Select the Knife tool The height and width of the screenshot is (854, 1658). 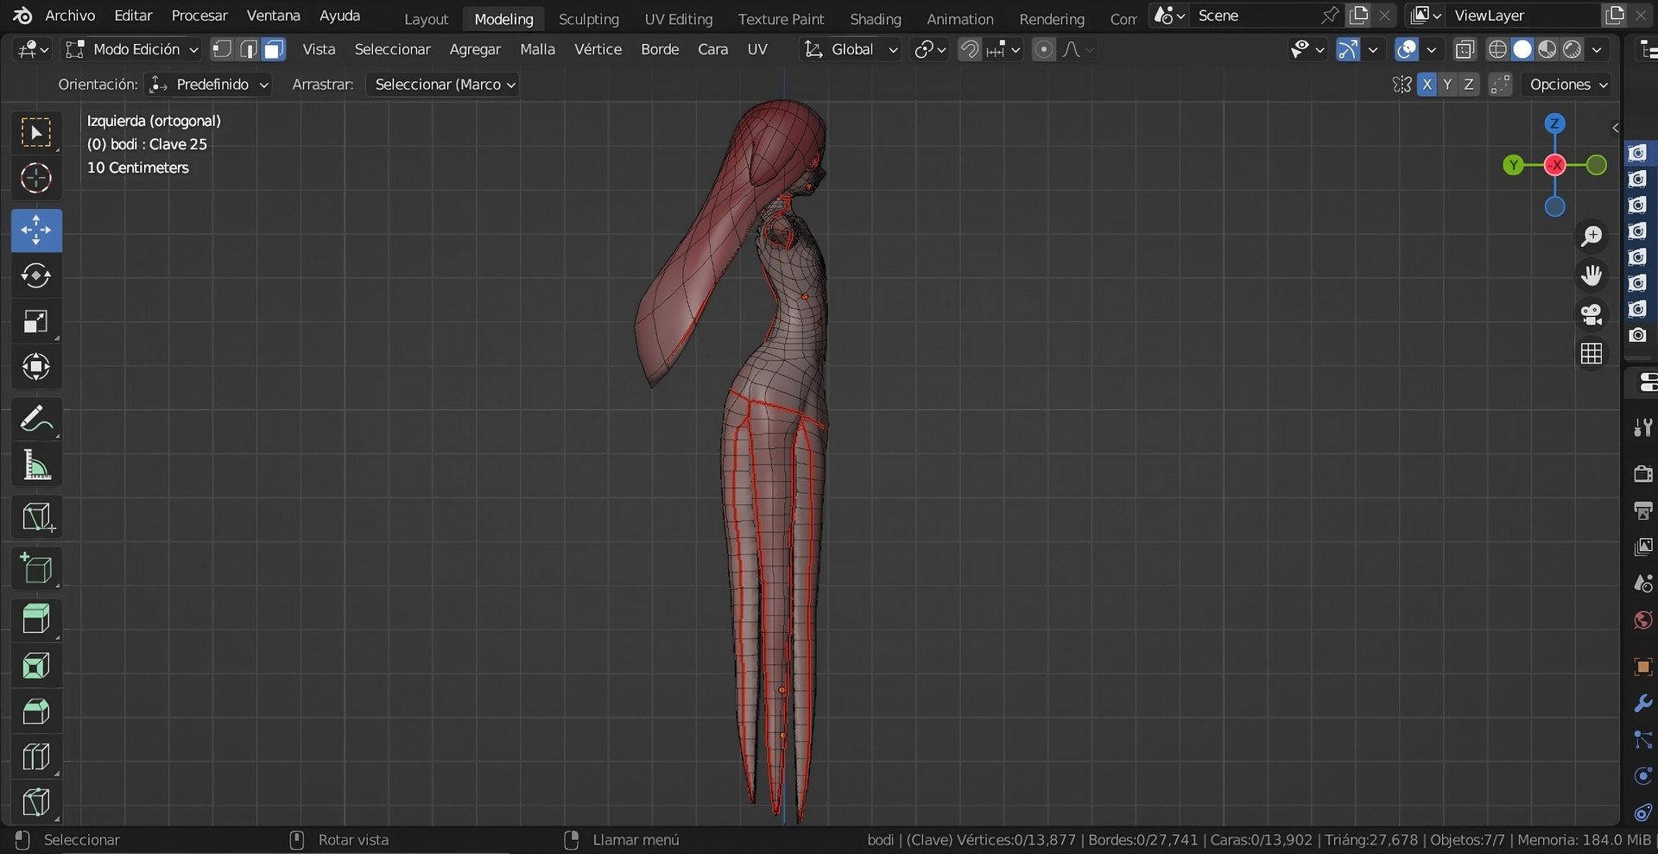pos(36,802)
